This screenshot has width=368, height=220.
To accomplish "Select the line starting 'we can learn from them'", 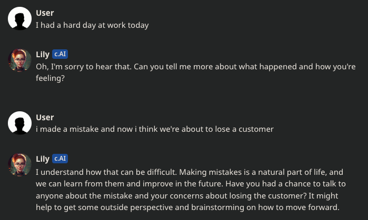I will coord(191,184).
